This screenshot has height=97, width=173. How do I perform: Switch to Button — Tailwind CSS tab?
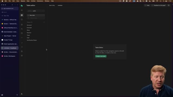point(10,24)
